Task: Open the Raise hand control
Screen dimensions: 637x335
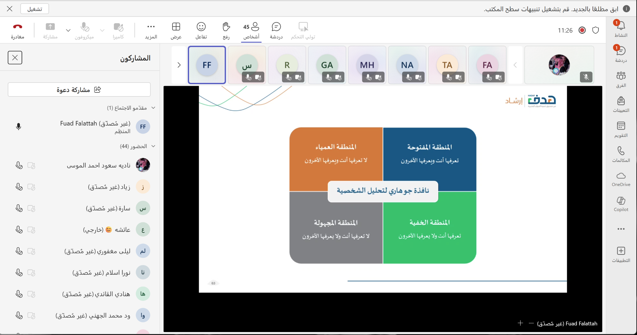Action: tap(226, 30)
